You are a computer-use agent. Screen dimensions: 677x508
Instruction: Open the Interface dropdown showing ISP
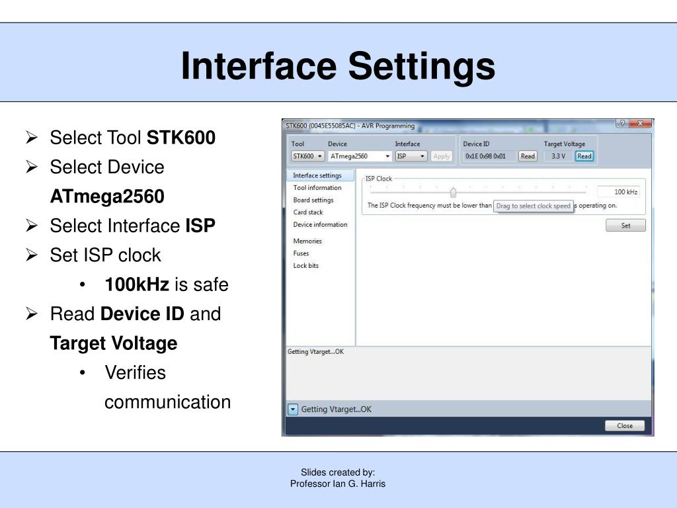411,156
